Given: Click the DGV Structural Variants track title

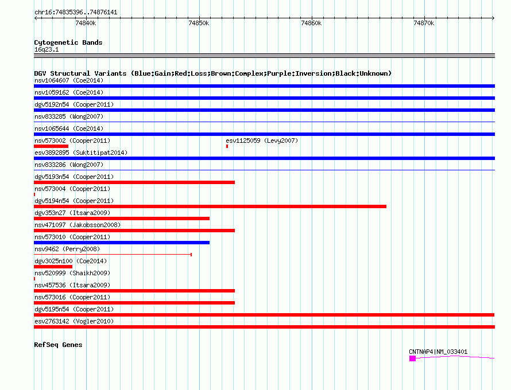Looking at the screenshot, I should pos(213,73).
